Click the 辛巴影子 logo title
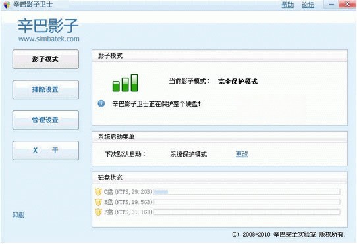This screenshot has height=244, width=357. [x=48, y=26]
